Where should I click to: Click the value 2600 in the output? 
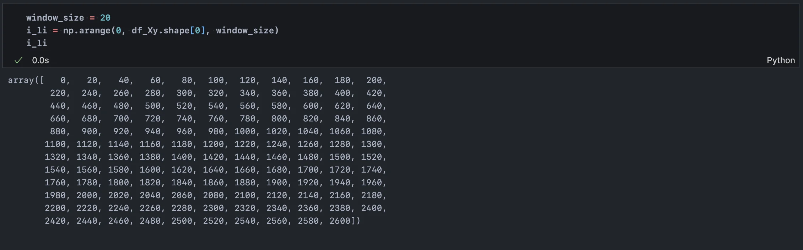point(340,221)
